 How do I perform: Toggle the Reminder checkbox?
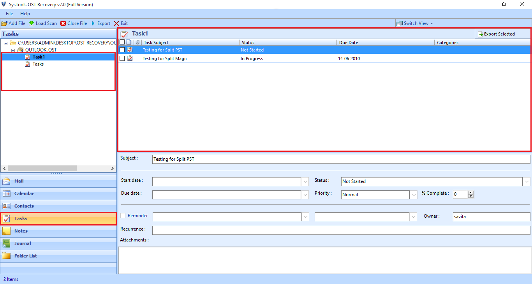[x=123, y=216]
